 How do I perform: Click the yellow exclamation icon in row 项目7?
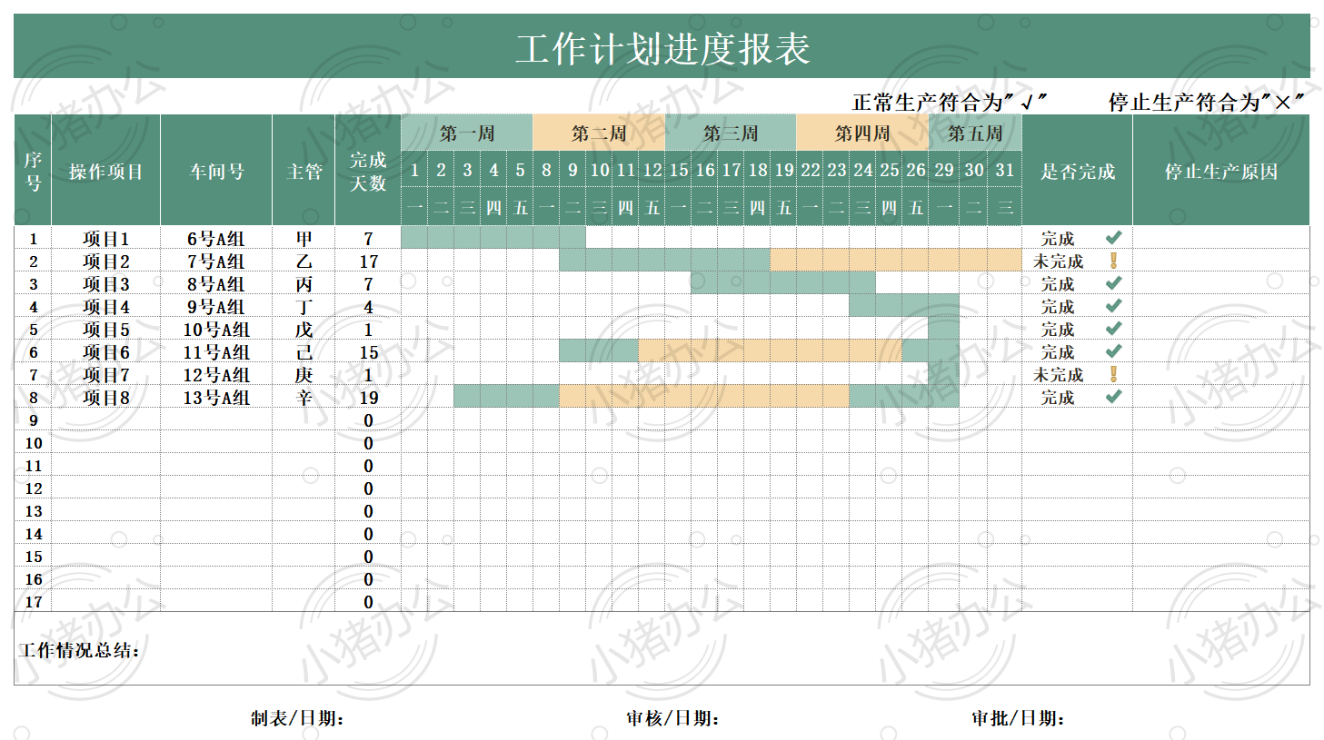[1113, 374]
